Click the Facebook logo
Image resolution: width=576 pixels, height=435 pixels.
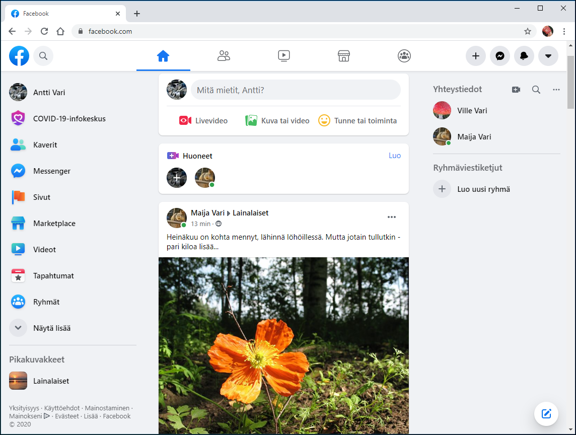[19, 56]
